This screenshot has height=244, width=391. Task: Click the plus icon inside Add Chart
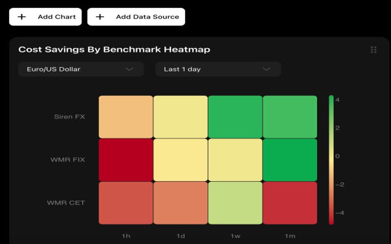click(22, 16)
